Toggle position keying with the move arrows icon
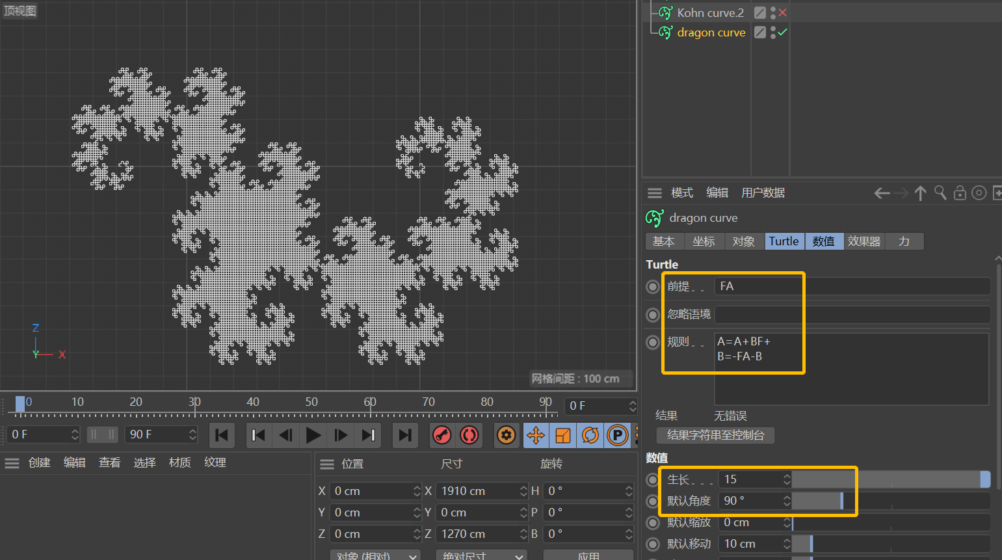The height and width of the screenshot is (560, 1002). 536,435
